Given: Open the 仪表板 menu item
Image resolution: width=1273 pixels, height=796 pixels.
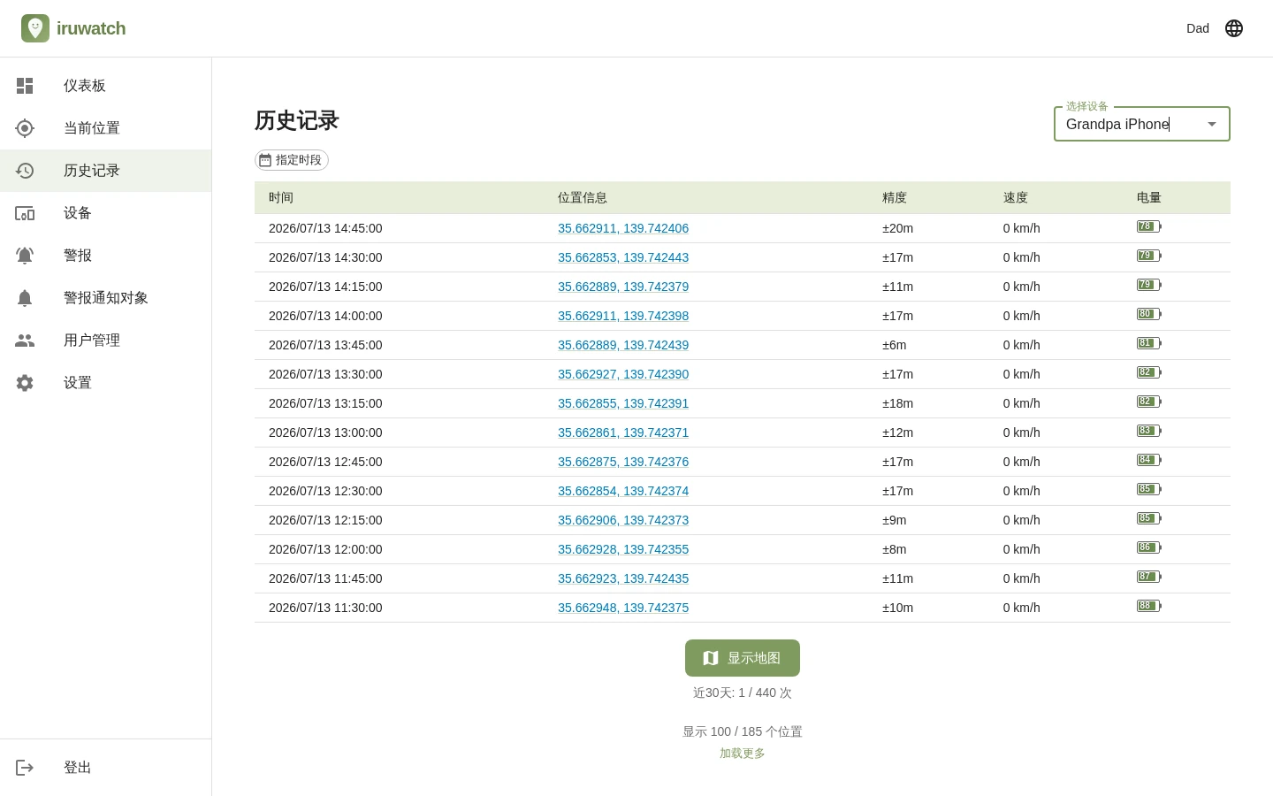Looking at the screenshot, I should [x=106, y=86].
